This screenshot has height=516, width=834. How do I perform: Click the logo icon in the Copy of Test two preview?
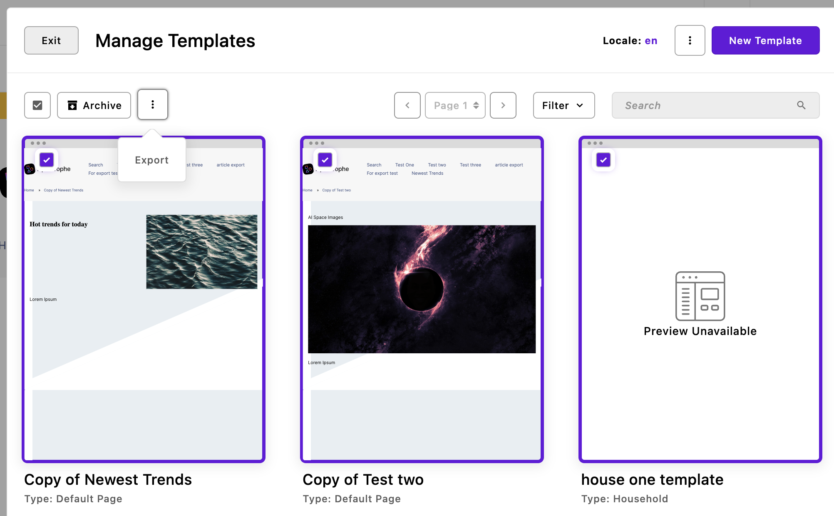(308, 169)
